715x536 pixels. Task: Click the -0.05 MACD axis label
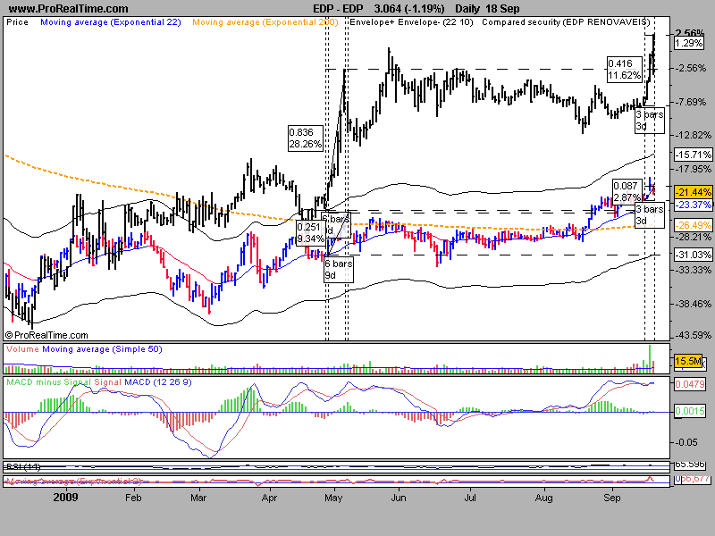coord(686,442)
